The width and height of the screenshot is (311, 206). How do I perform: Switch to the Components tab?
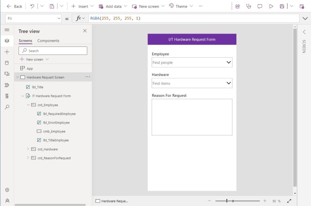(48, 41)
